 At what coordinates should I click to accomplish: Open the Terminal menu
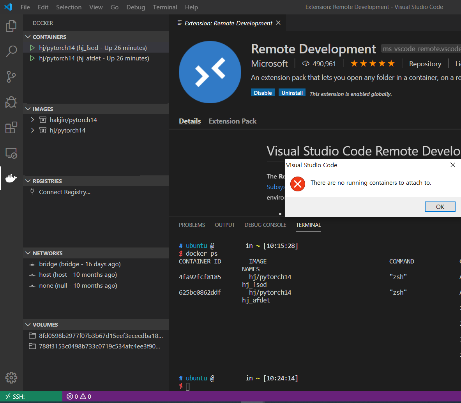(165, 7)
